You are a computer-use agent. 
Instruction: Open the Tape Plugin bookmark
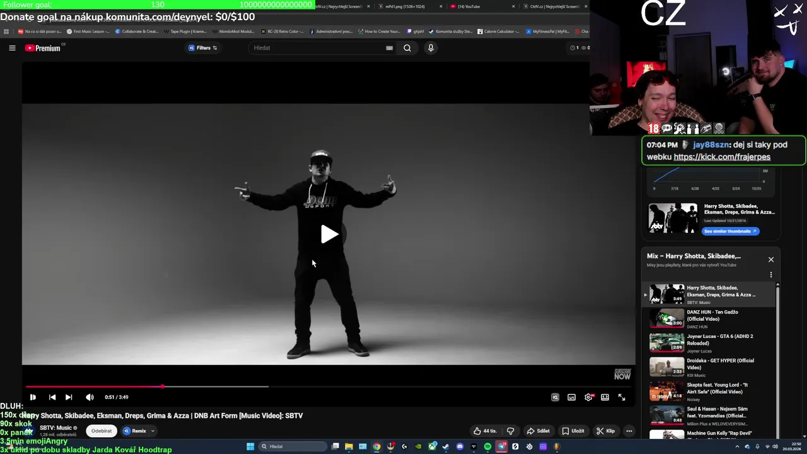pos(185,32)
